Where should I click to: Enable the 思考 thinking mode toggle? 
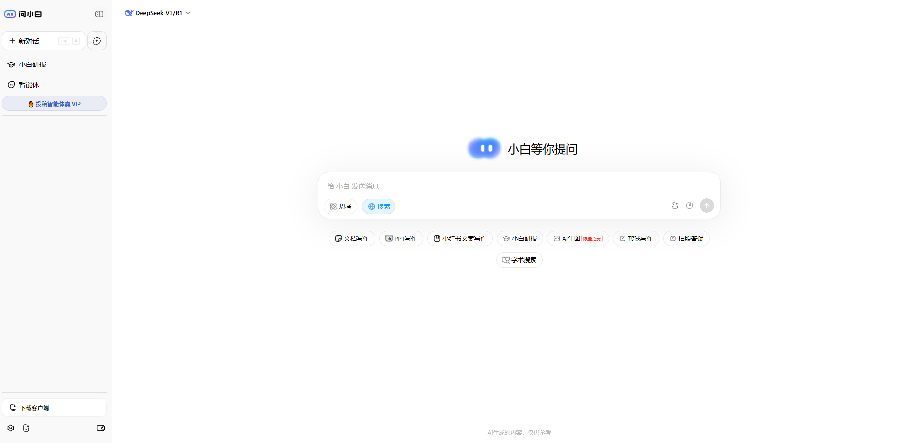[340, 206]
